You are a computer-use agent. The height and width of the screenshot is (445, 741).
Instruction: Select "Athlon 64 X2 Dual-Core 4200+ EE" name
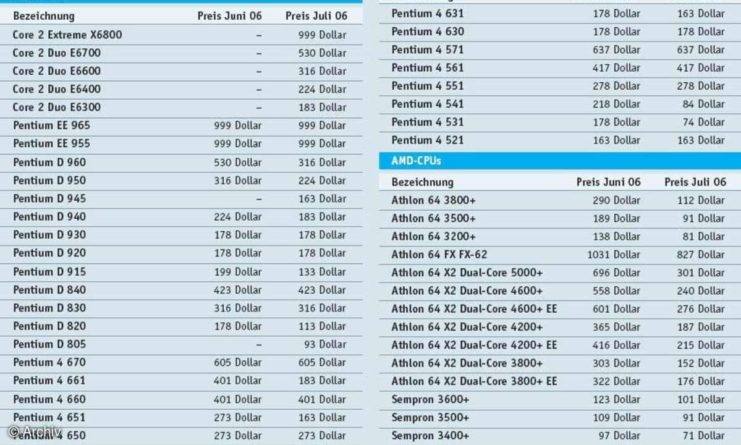[x=474, y=345]
